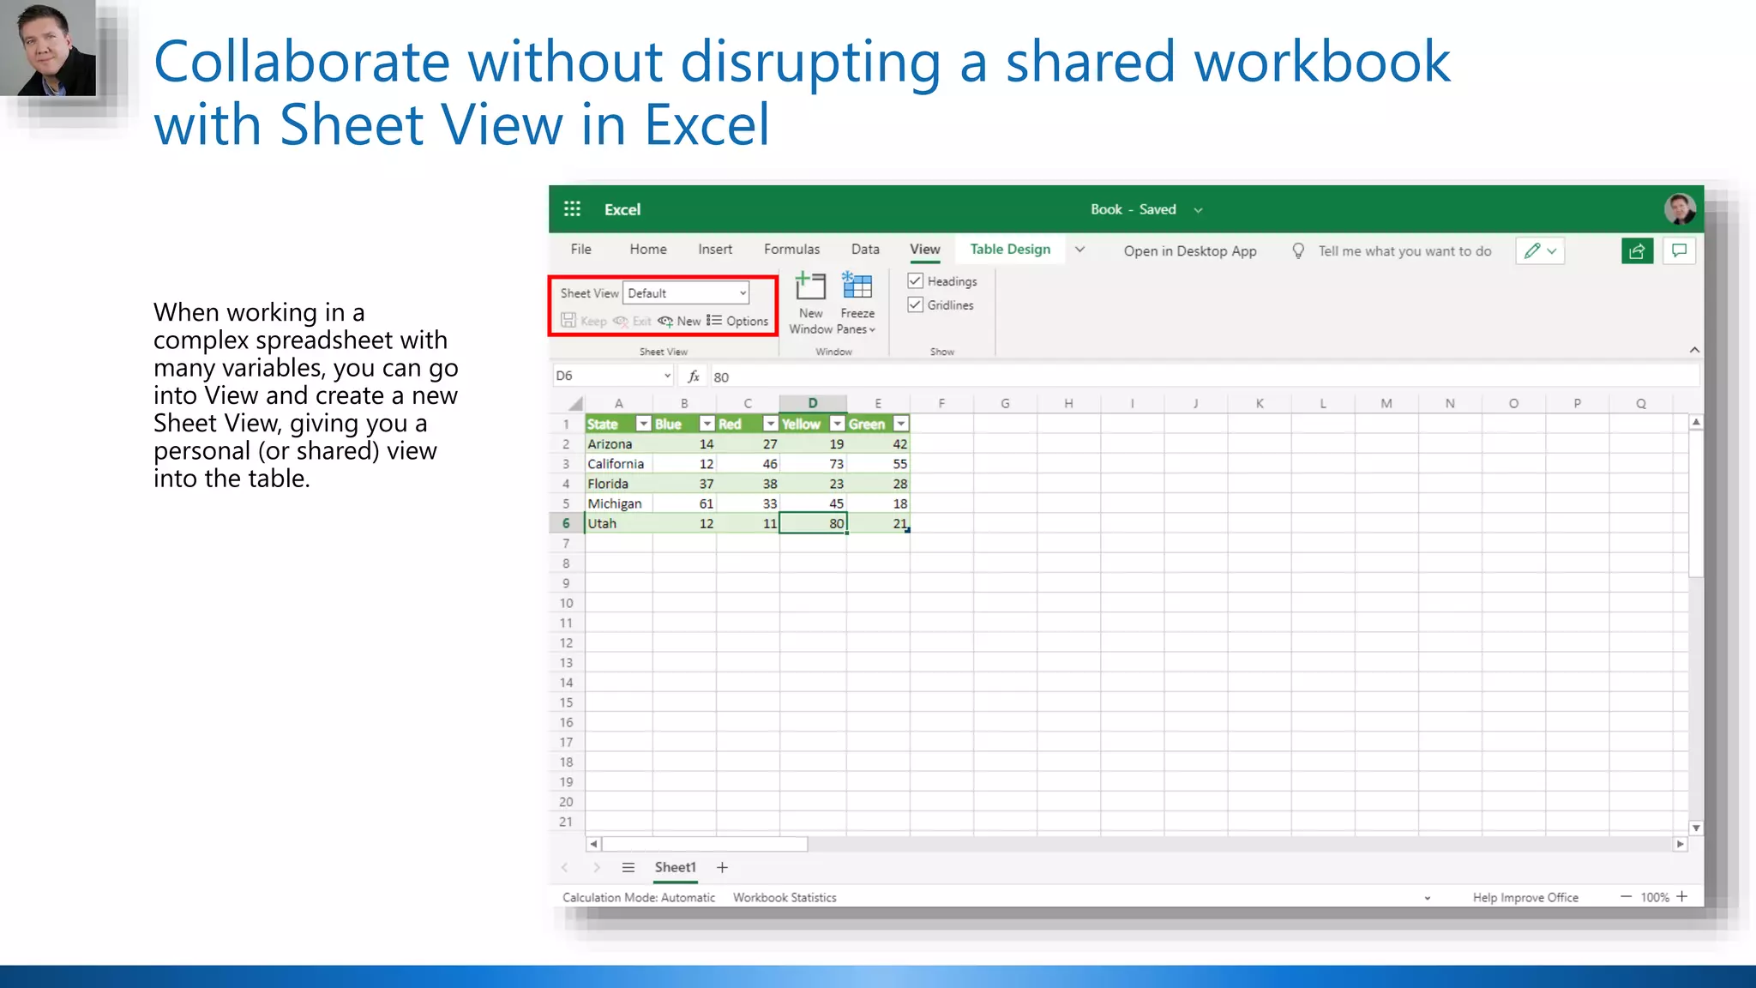Toggle the Headings checkbox
Viewport: 1756px width, 988px height.
[915, 280]
